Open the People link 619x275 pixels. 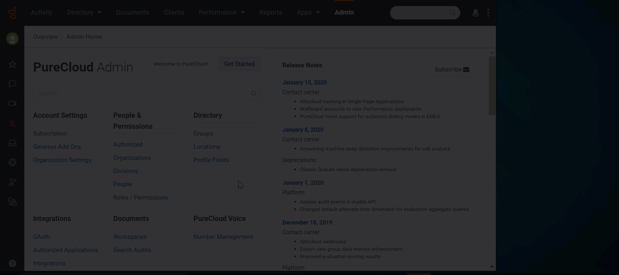pyautogui.click(x=123, y=184)
